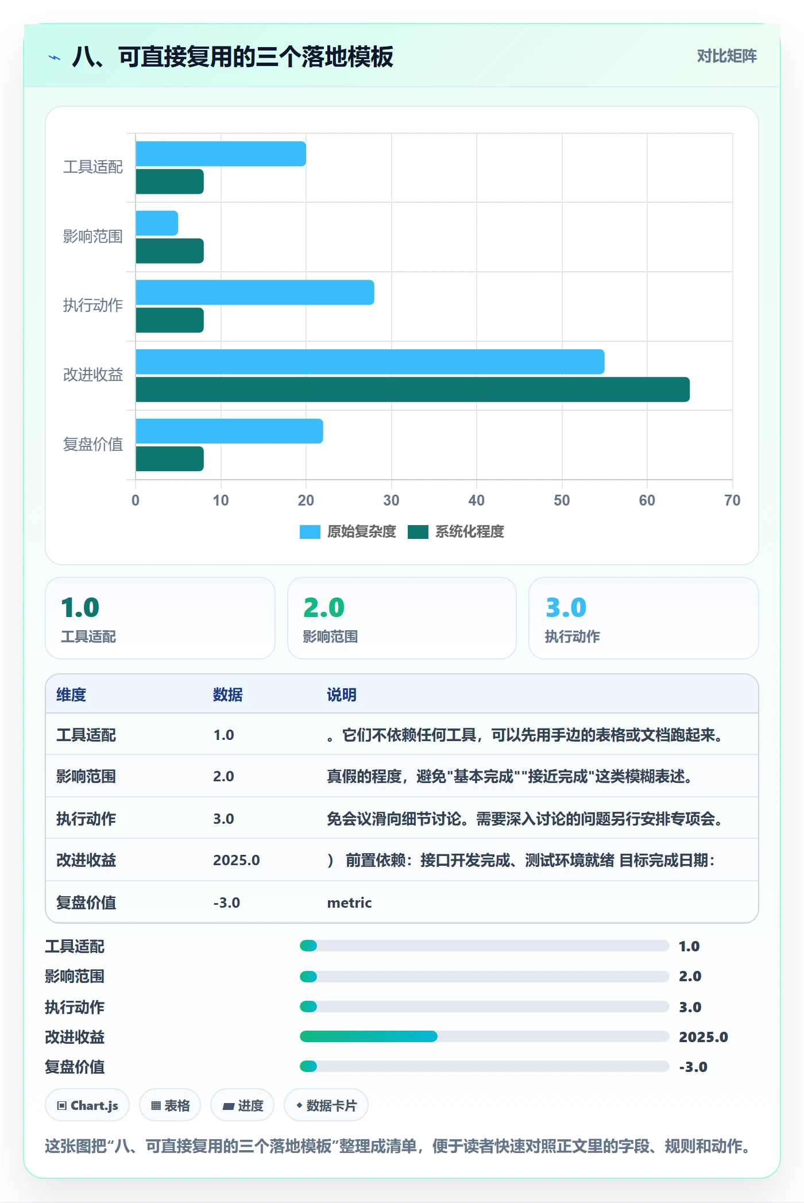Click 执行动作 row description text
This screenshot has width=804, height=1203.
click(x=524, y=819)
